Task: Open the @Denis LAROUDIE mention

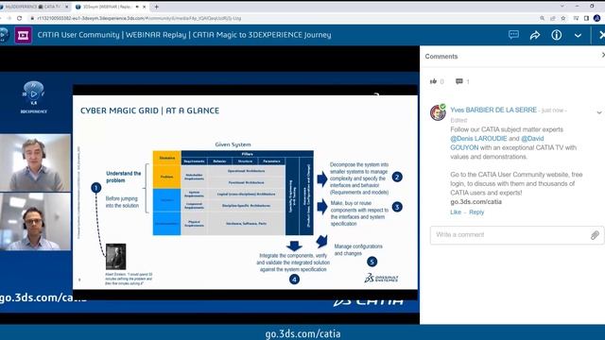Action: point(478,139)
